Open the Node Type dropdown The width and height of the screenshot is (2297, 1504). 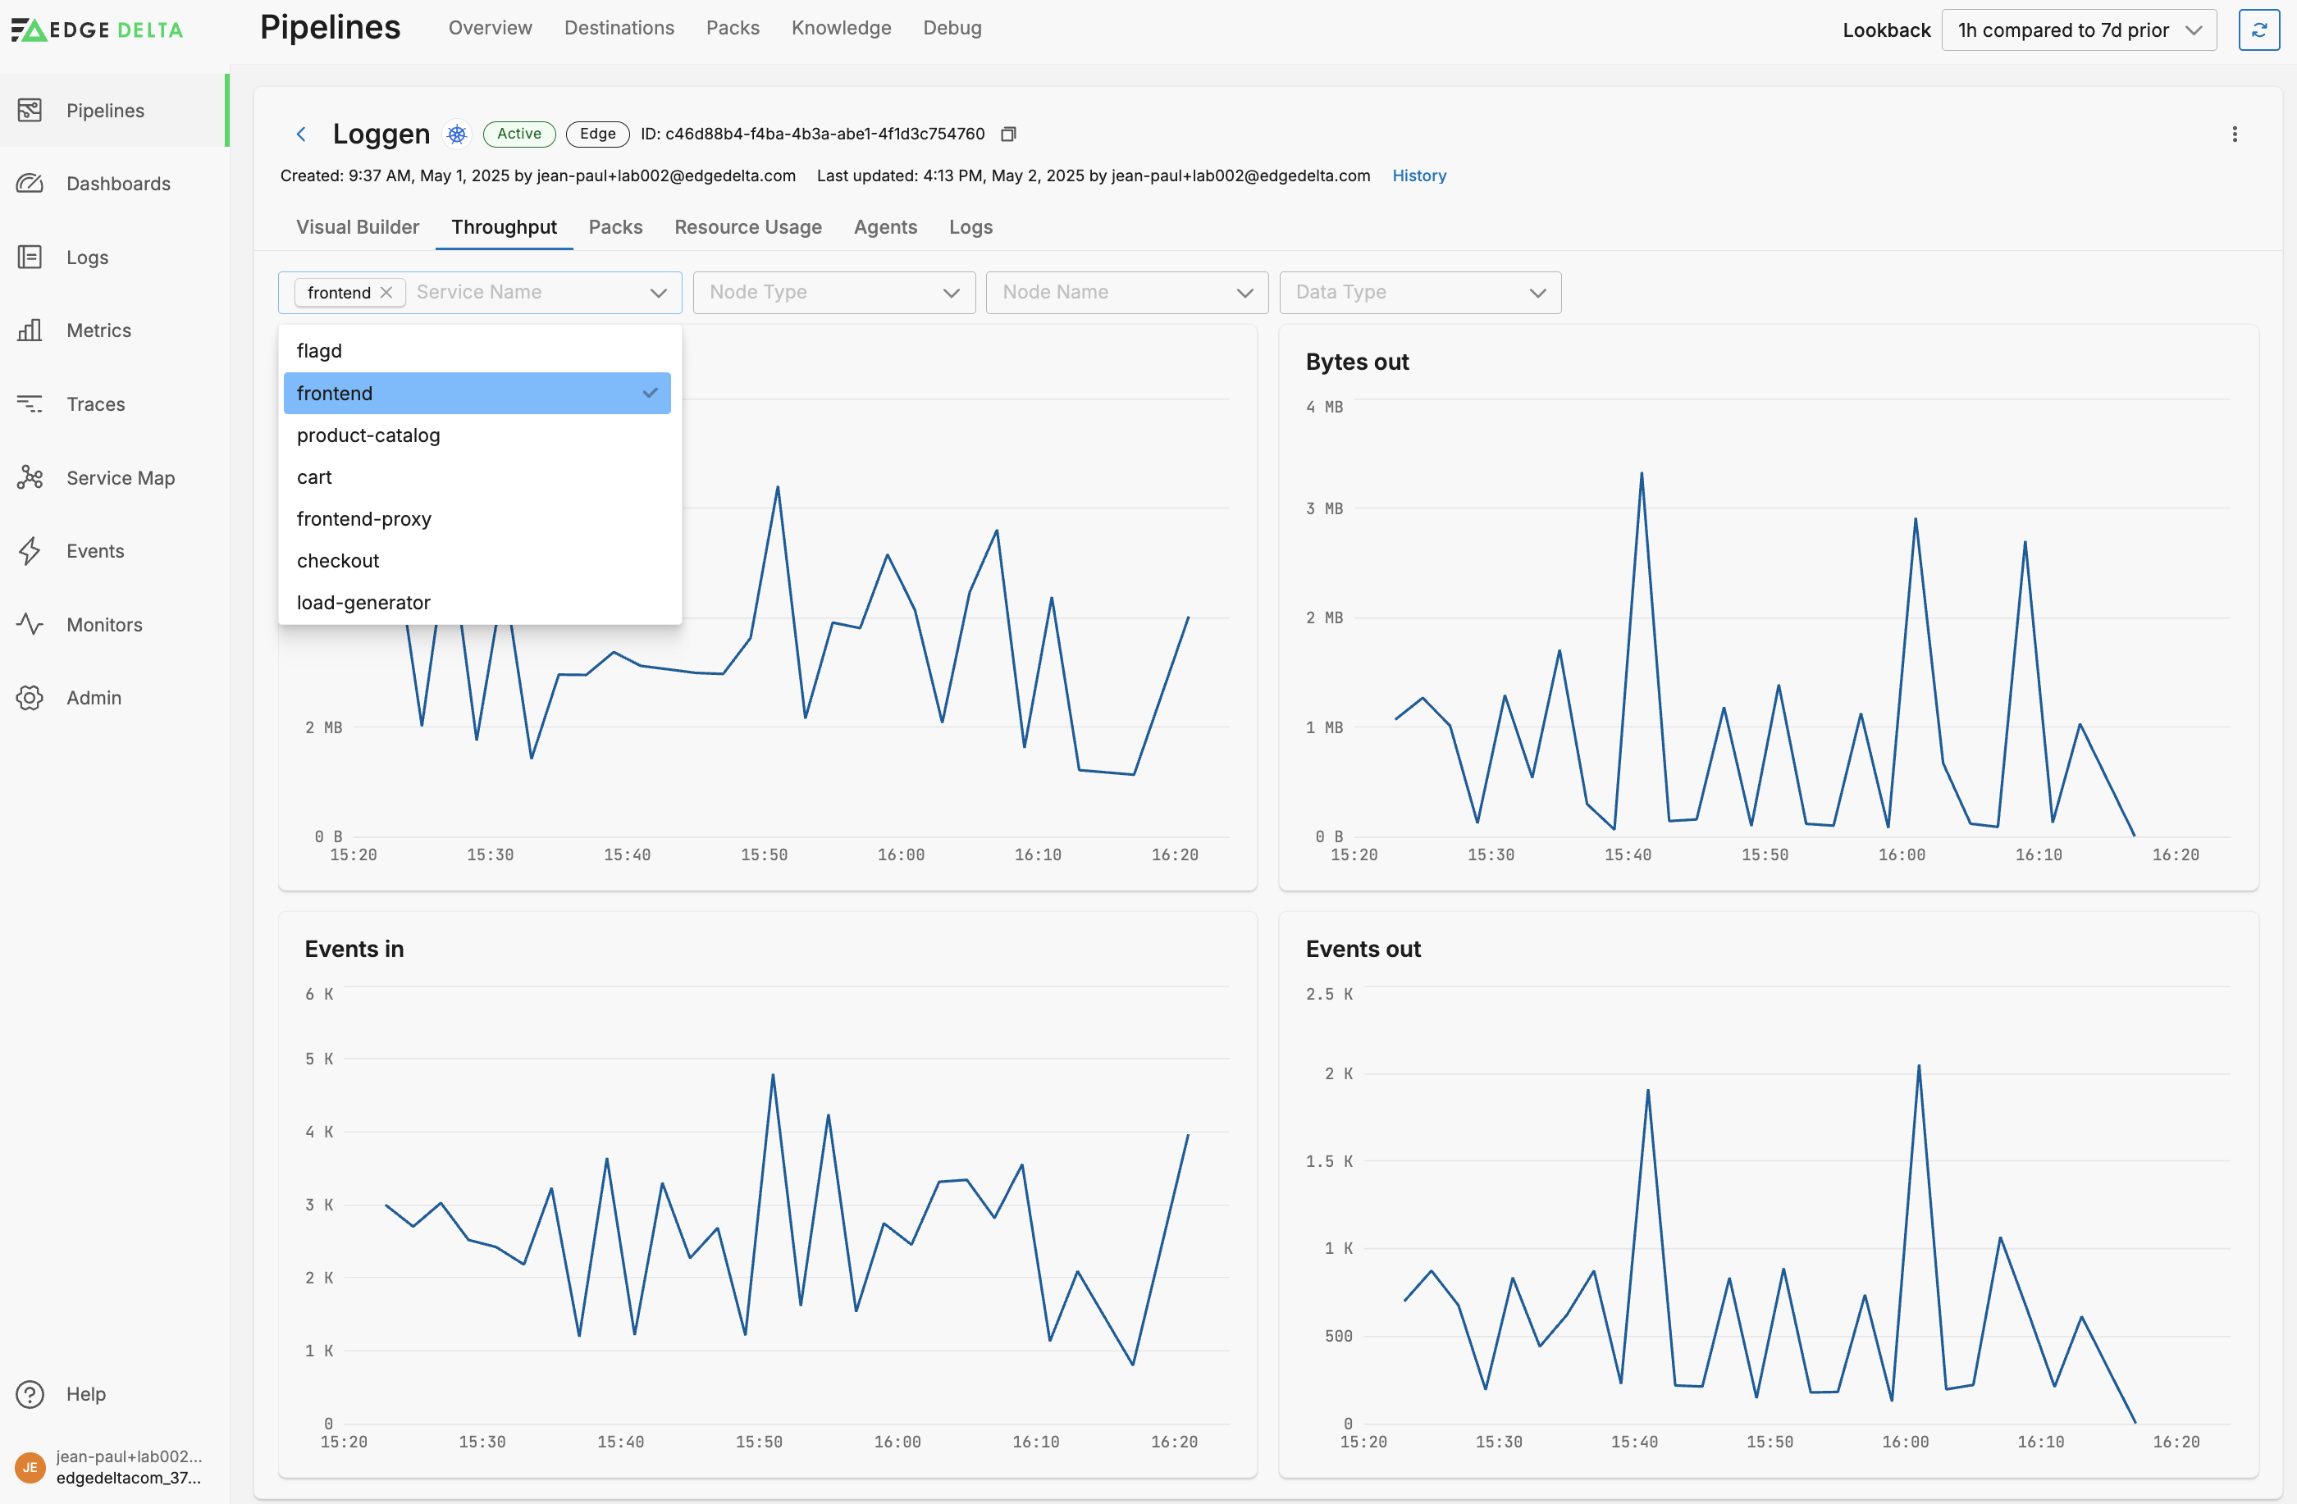[x=833, y=292]
